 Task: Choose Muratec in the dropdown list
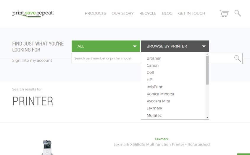click(154, 115)
